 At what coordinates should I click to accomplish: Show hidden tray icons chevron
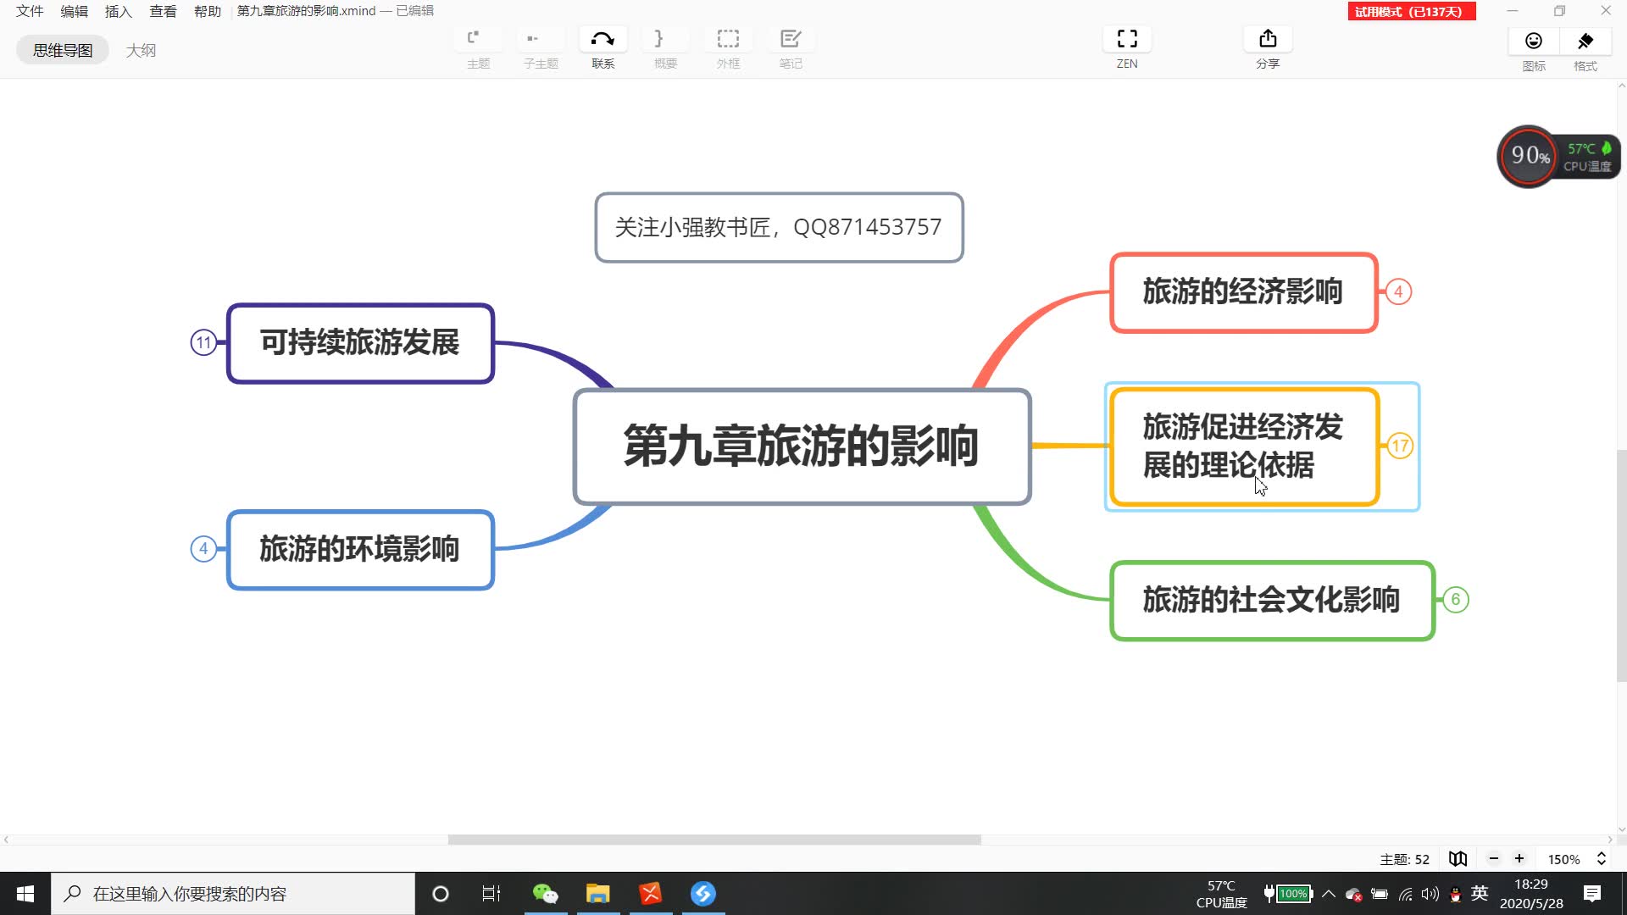click(1329, 894)
